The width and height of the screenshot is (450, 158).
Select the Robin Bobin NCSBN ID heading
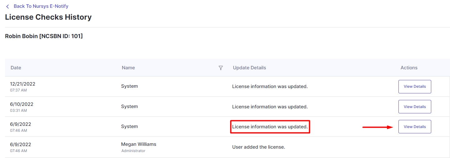coord(44,36)
